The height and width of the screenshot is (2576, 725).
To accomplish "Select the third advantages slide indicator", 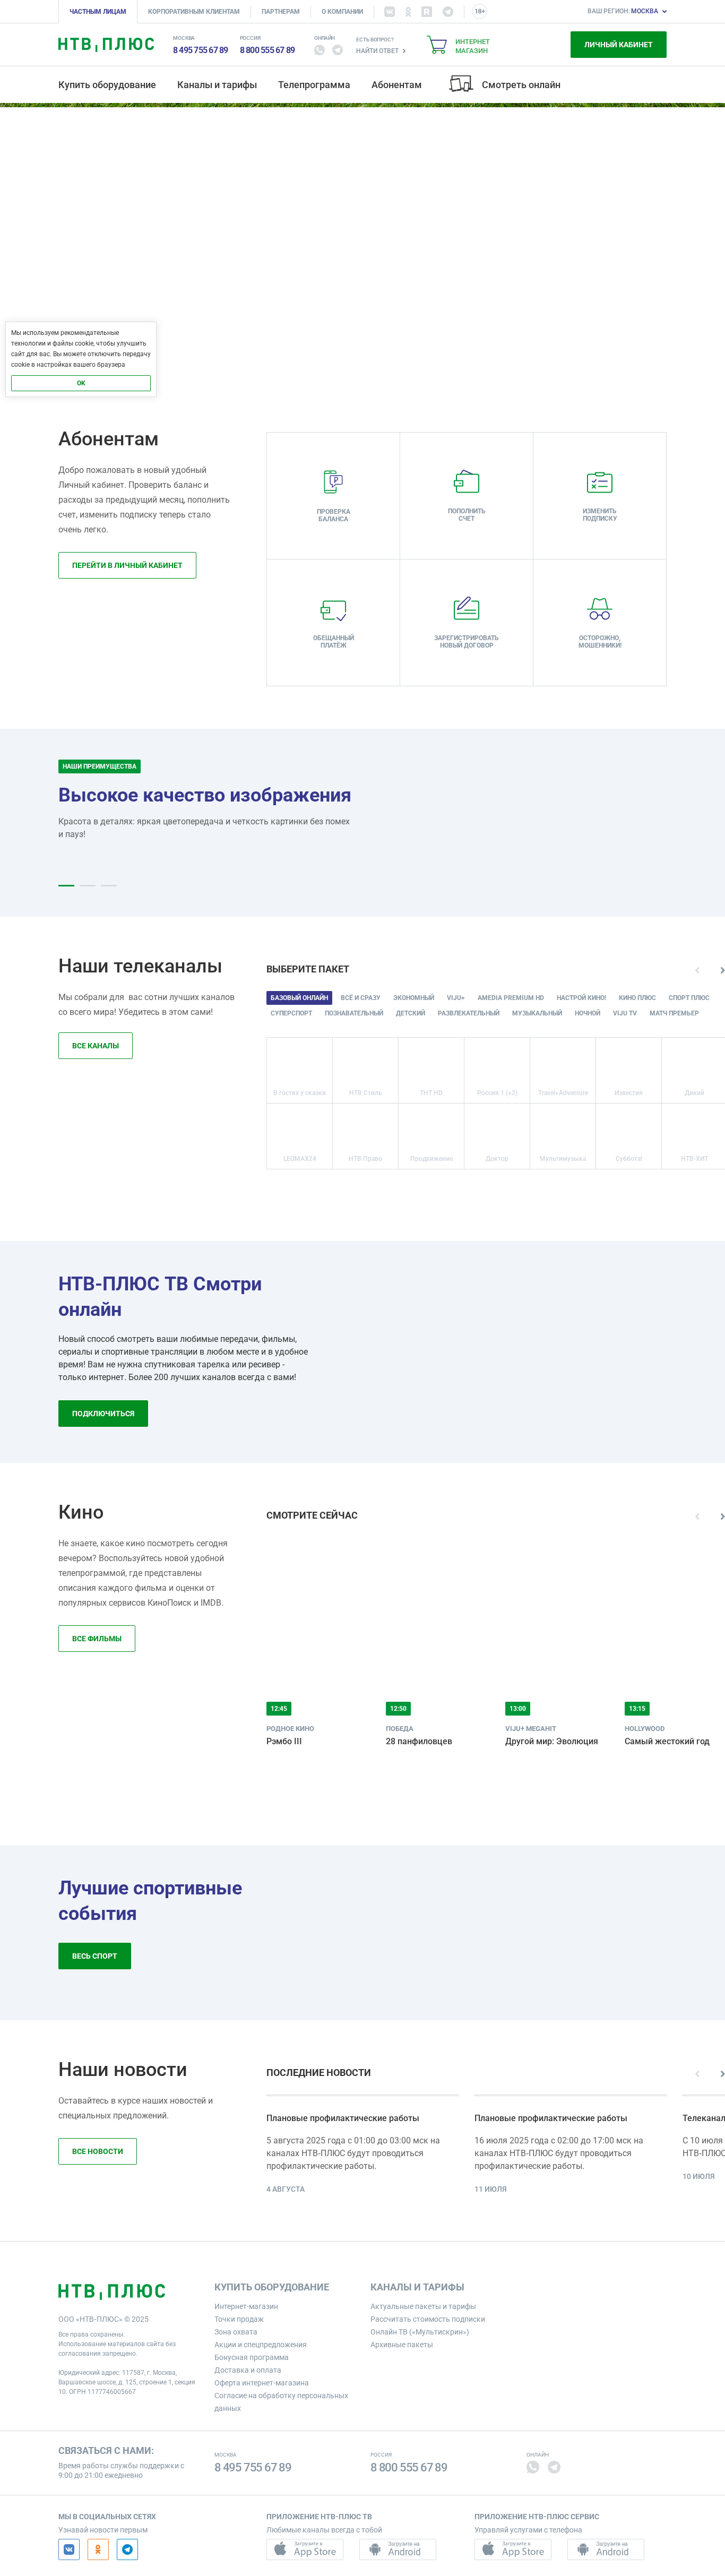I will pos(109,886).
